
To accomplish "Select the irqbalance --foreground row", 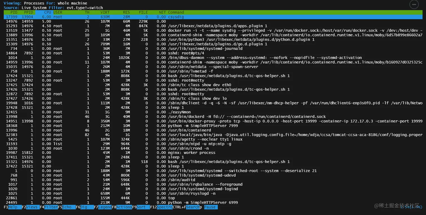I will (213, 184).
